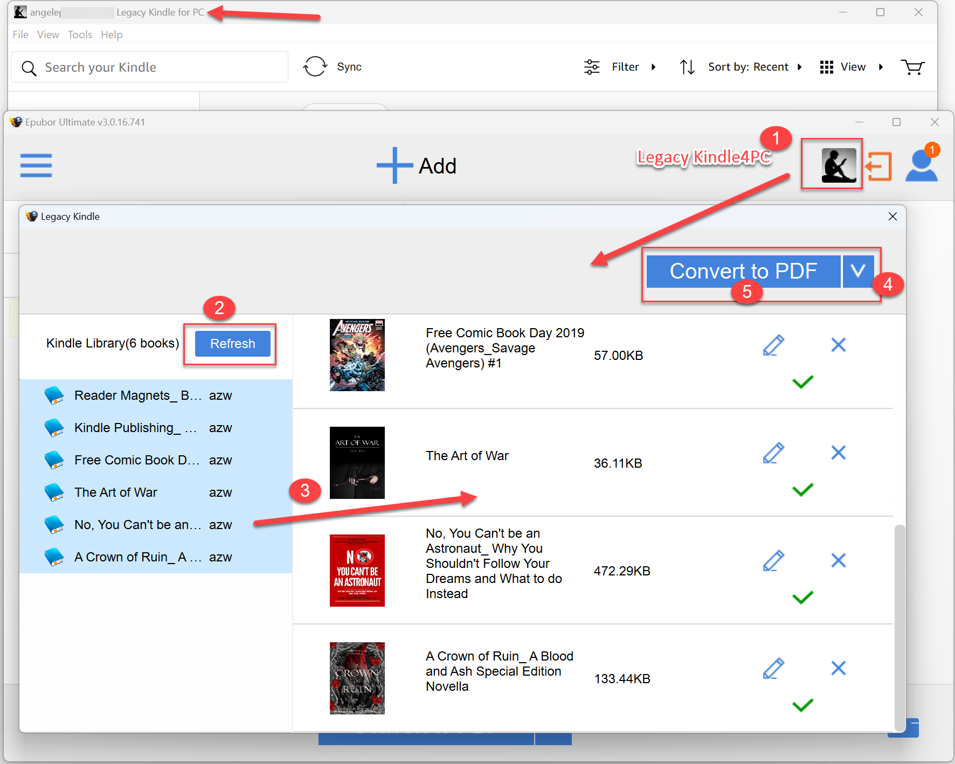Viewport: 955px width, 764px height.
Task: Open the Kindle shopping cart icon
Action: click(x=912, y=67)
